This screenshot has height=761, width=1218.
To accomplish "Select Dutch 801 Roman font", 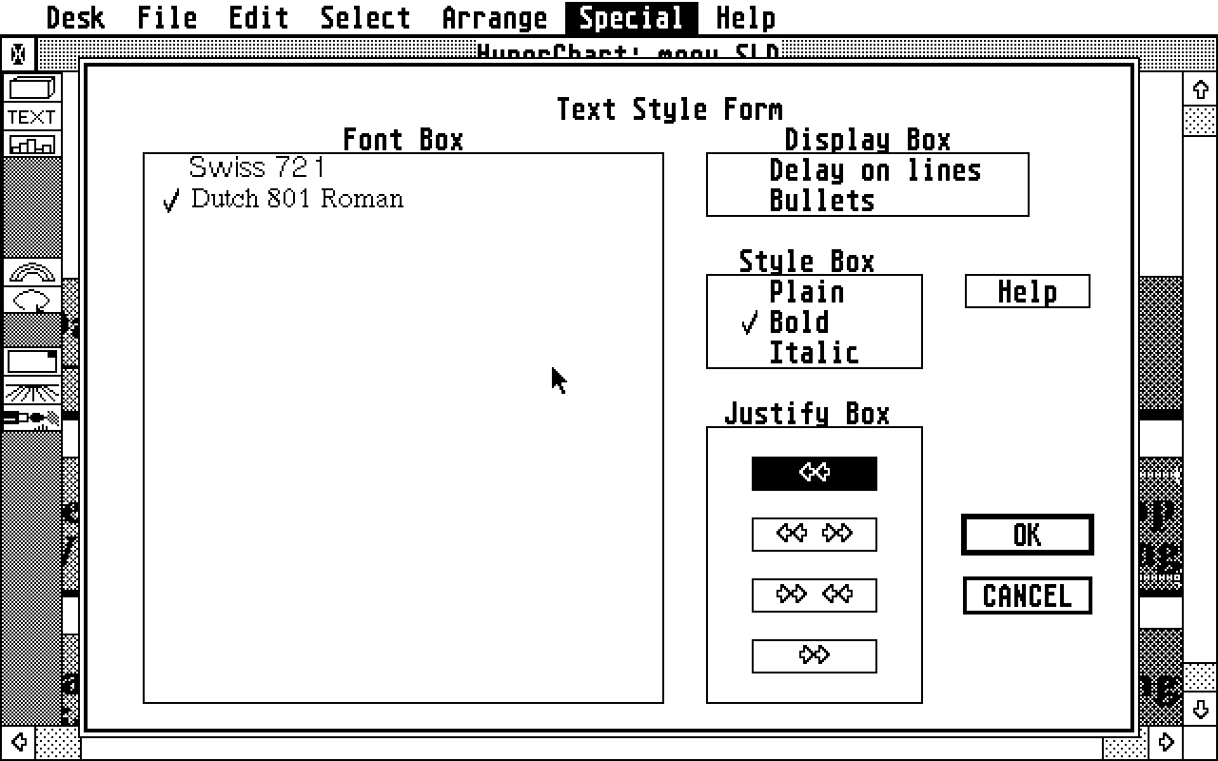I will [297, 198].
